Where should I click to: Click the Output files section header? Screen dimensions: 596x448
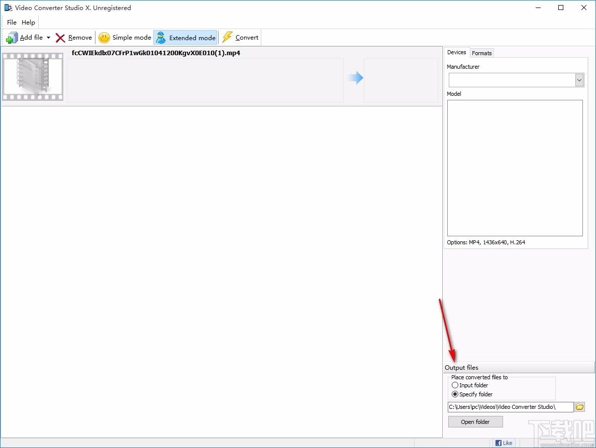(519, 367)
